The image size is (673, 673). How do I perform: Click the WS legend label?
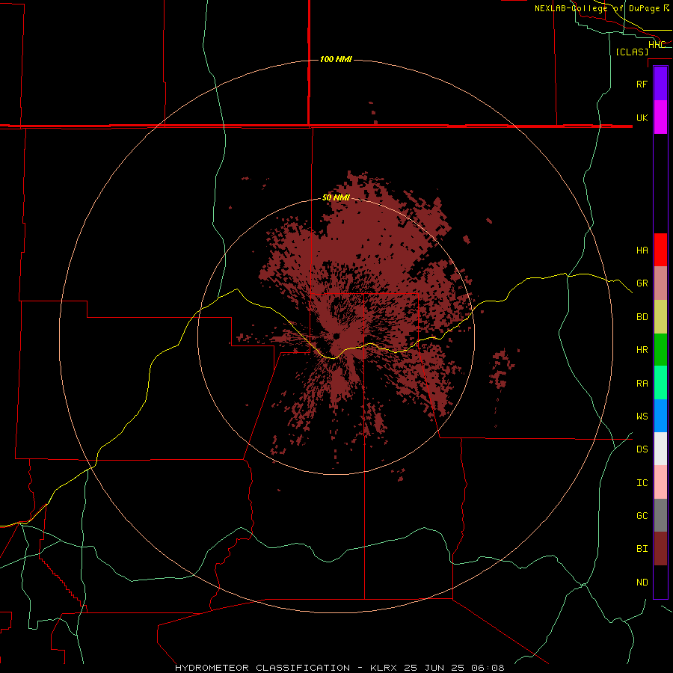[642, 416]
